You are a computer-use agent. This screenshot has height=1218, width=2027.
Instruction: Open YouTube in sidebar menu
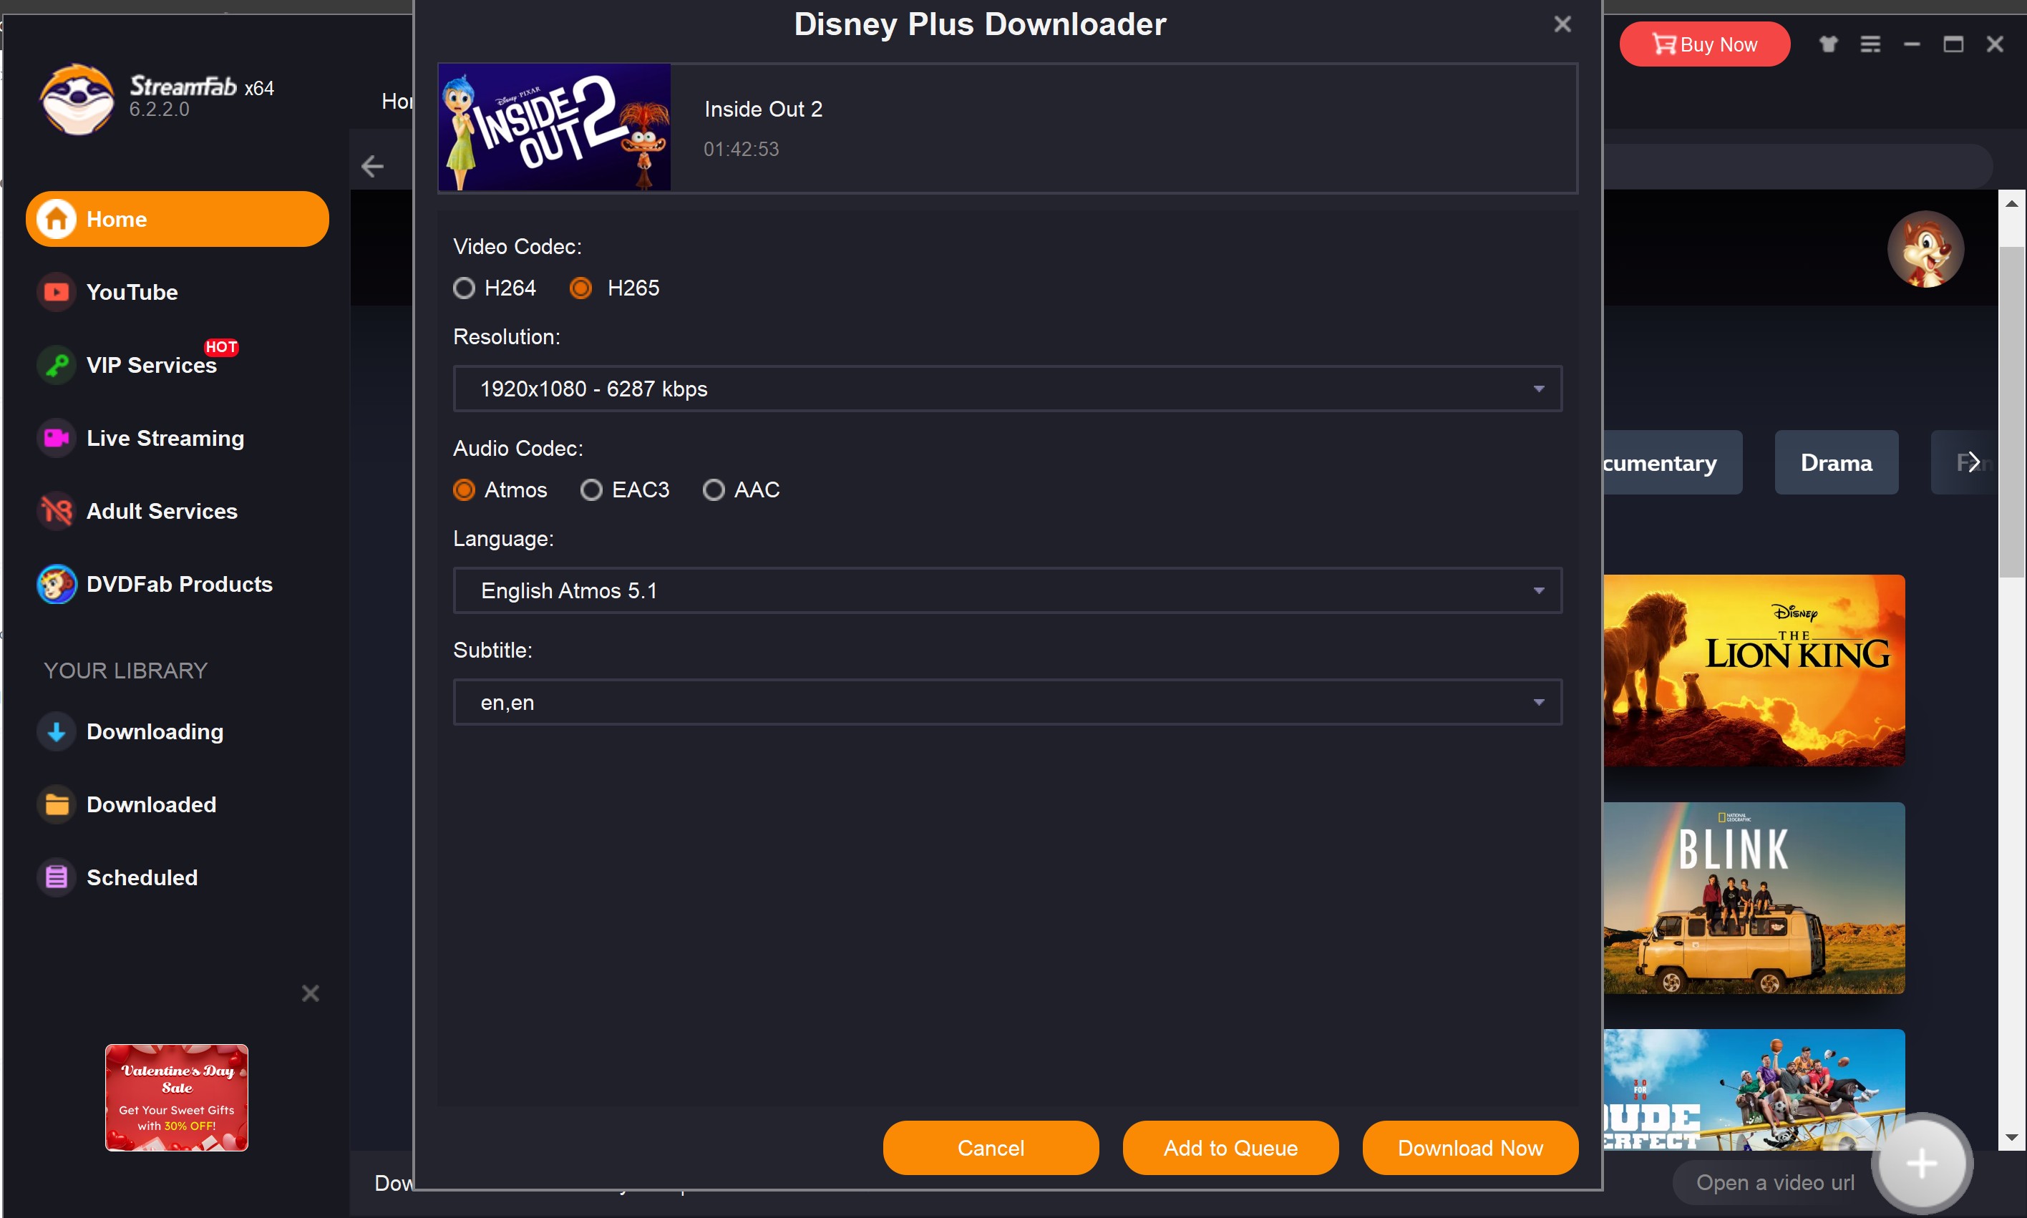pyautogui.click(x=178, y=292)
